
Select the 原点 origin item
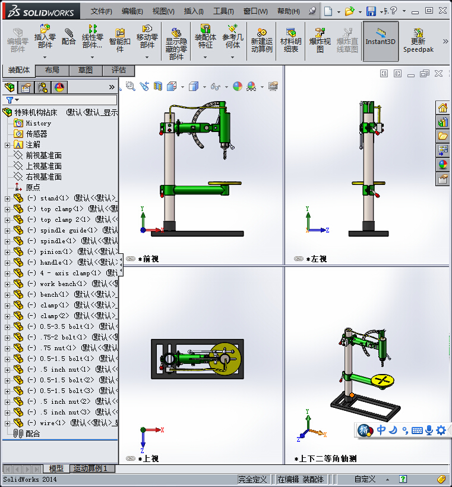click(x=33, y=187)
